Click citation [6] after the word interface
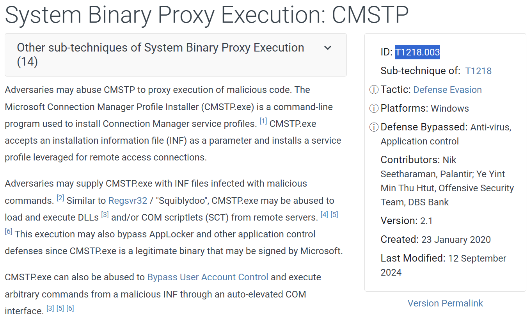 pyautogui.click(x=70, y=308)
